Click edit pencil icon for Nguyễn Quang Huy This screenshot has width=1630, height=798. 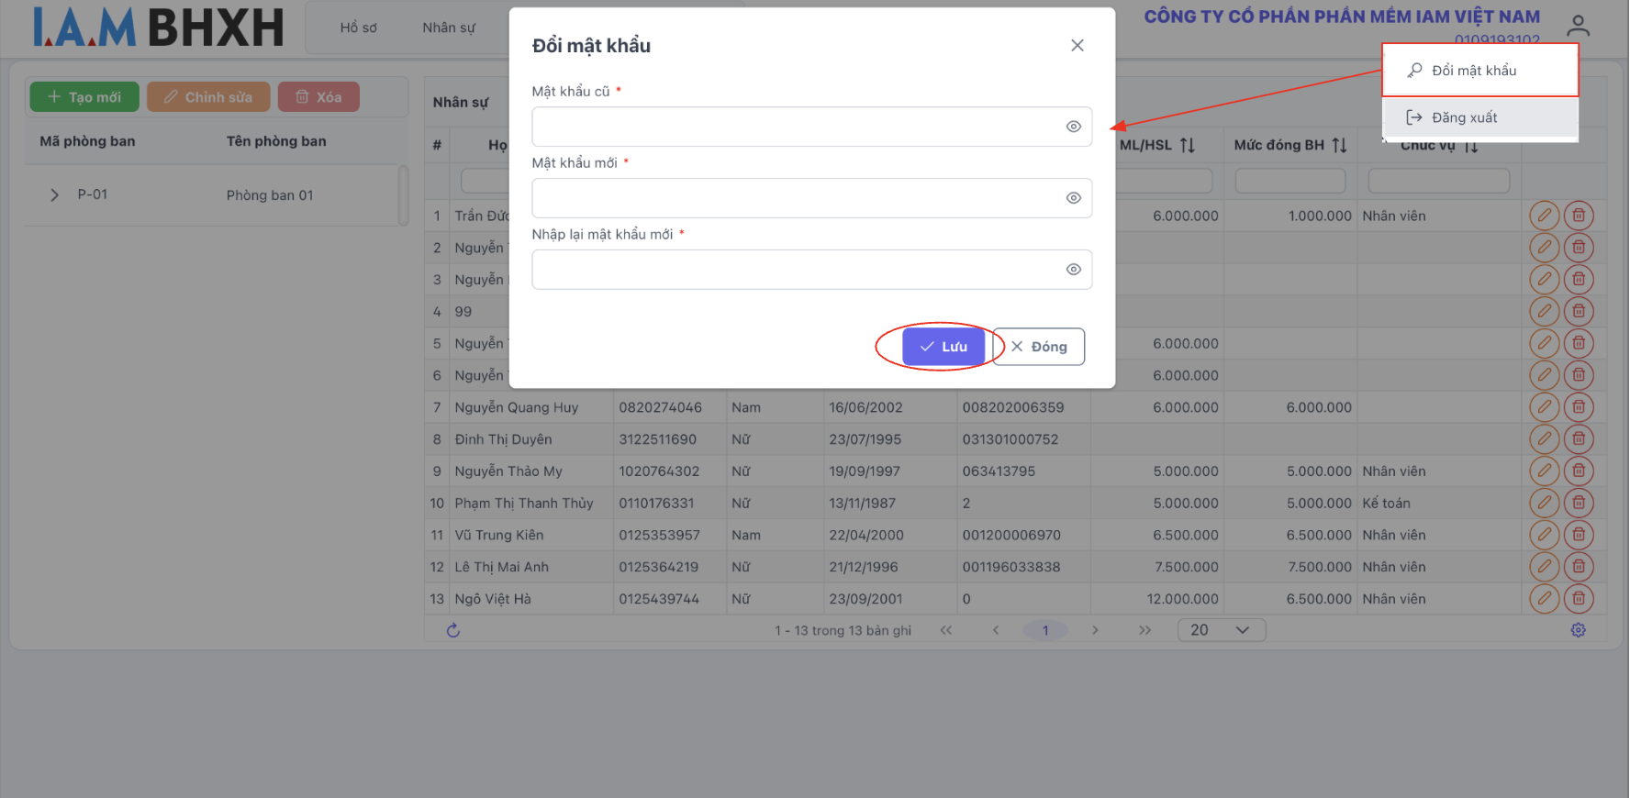pos(1545,407)
